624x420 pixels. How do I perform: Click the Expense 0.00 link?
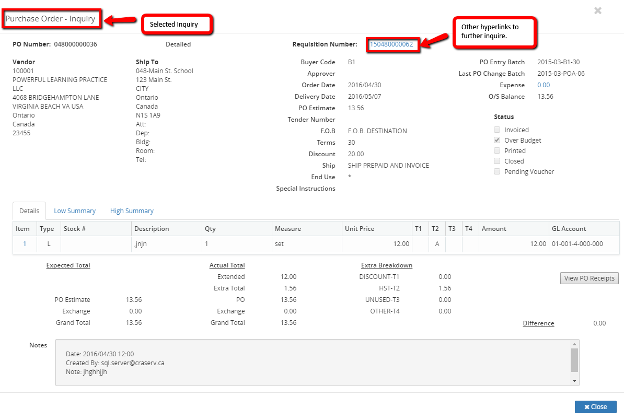point(544,85)
